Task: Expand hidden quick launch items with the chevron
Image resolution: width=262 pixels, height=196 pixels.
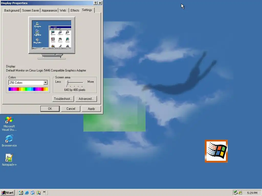Action: tap(44, 192)
